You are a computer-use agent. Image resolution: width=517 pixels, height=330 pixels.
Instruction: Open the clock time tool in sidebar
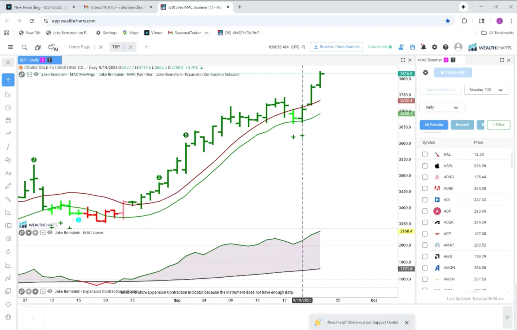(8, 108)
